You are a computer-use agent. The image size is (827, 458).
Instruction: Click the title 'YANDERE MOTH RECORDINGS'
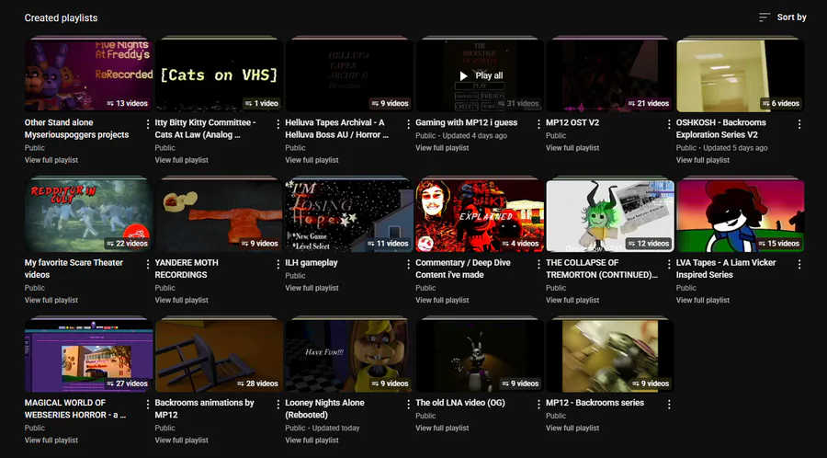(x=187, y=269)
